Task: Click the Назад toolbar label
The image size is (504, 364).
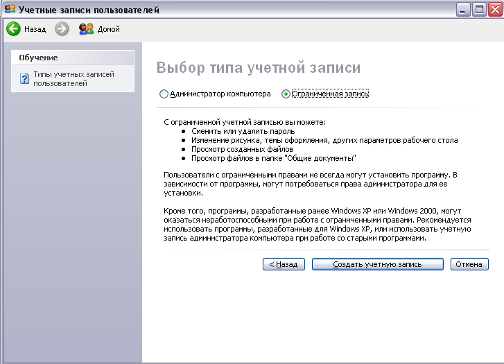Action: (35, 29)
